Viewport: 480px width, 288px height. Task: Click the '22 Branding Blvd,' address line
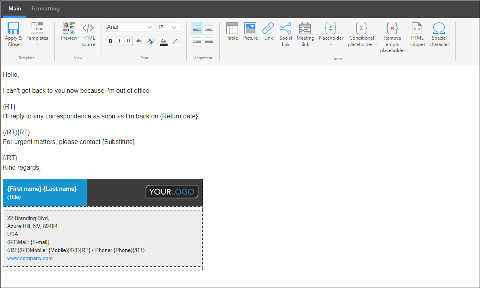pyautogui.click(x=28, y=218)
